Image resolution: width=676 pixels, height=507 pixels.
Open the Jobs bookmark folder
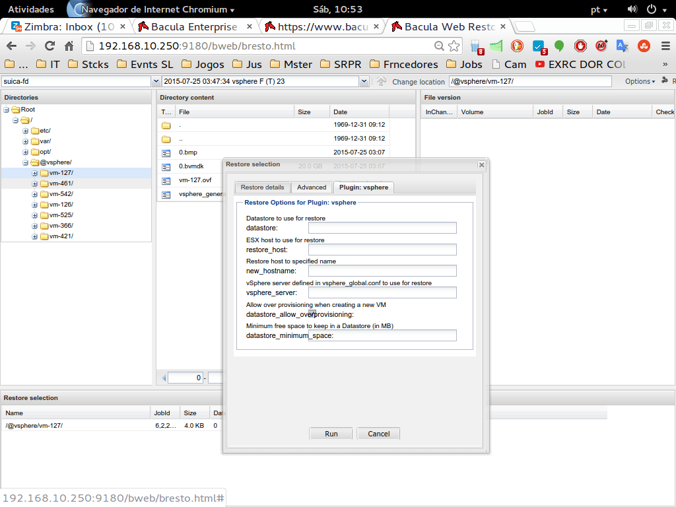(x=464, y=64)
